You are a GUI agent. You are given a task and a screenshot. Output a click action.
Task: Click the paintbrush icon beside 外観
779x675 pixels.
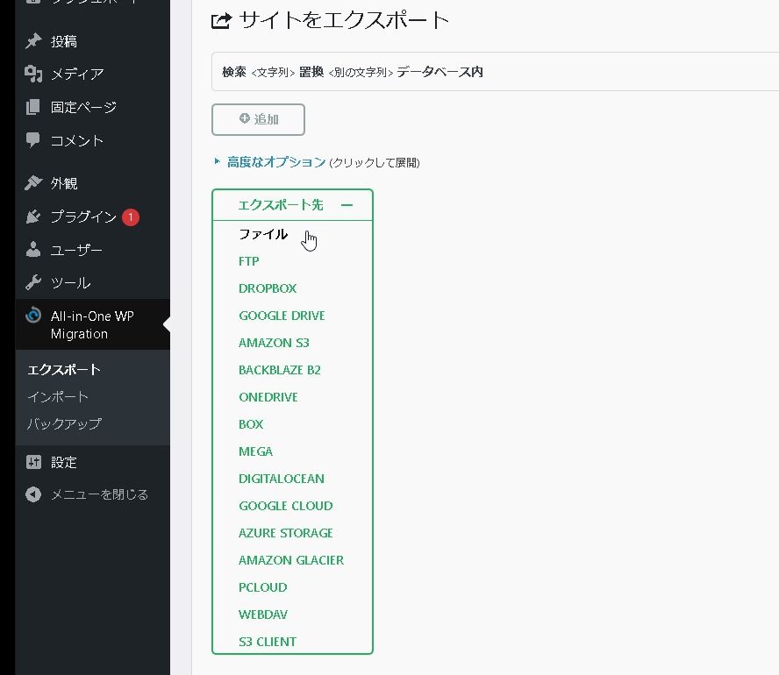(33, 183)
